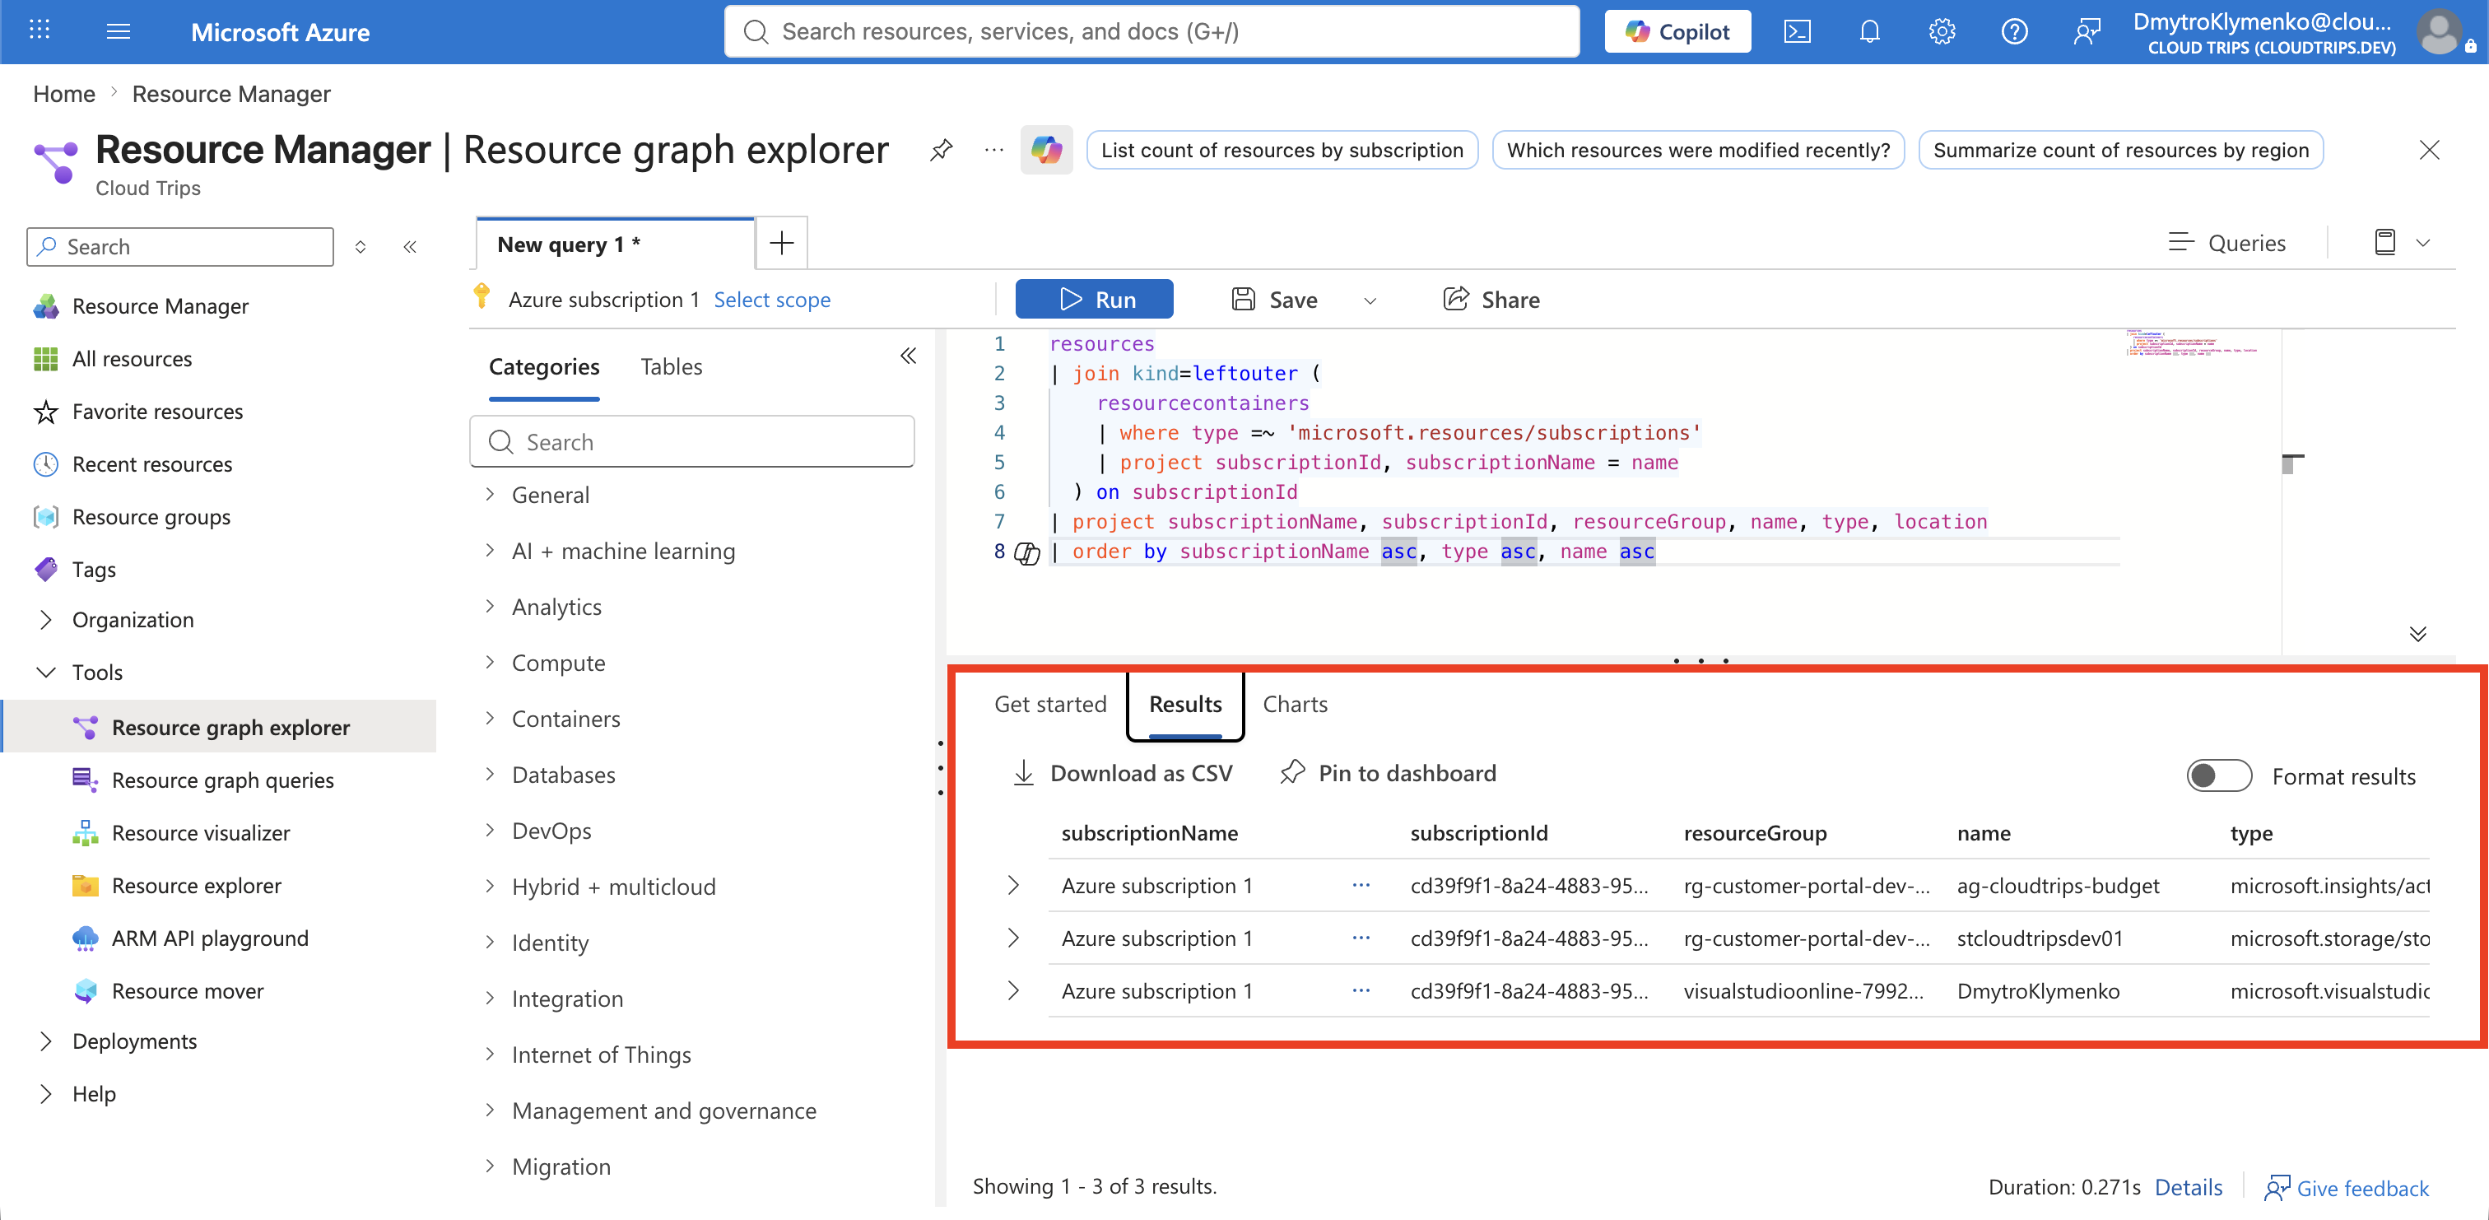The height and width of the screenshot is (1220, 2489).
Task: Open Resource groups in sidebar
Action: pos(151,516)
